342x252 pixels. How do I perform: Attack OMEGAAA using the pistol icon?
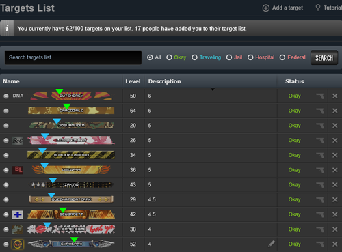(x=320, y=170)
